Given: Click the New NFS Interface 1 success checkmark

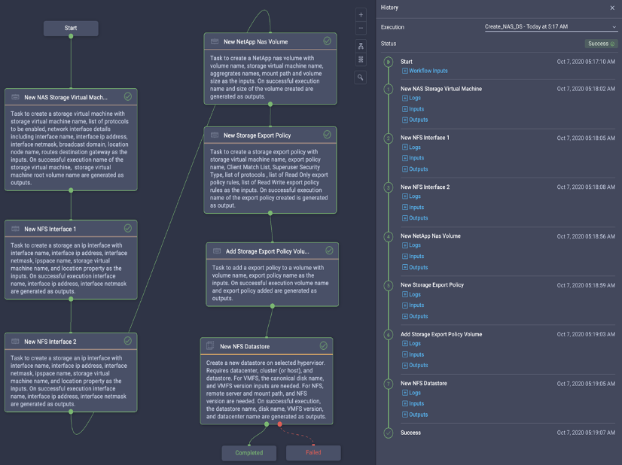Looking at the screenshot, I should click(128, 228).
